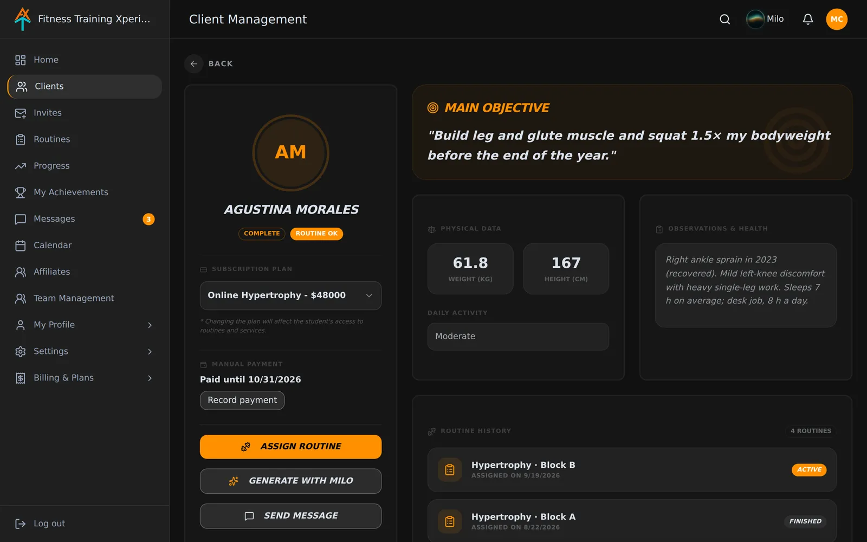Viewport: 867px width, 542px height.
Task: Click the Home dashboard icon
Action: point(21,60)
